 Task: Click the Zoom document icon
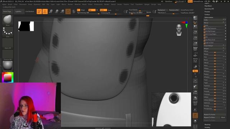[x=195, y=32]
